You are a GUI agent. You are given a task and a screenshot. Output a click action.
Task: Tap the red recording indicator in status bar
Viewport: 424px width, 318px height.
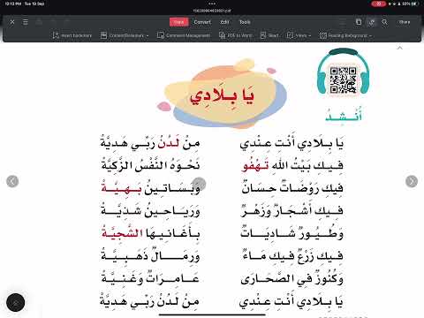[379, 4]
